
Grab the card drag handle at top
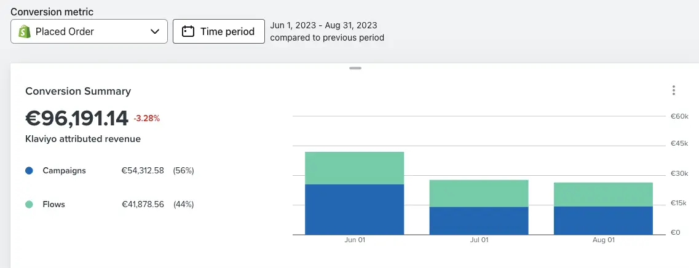[355, 68]
